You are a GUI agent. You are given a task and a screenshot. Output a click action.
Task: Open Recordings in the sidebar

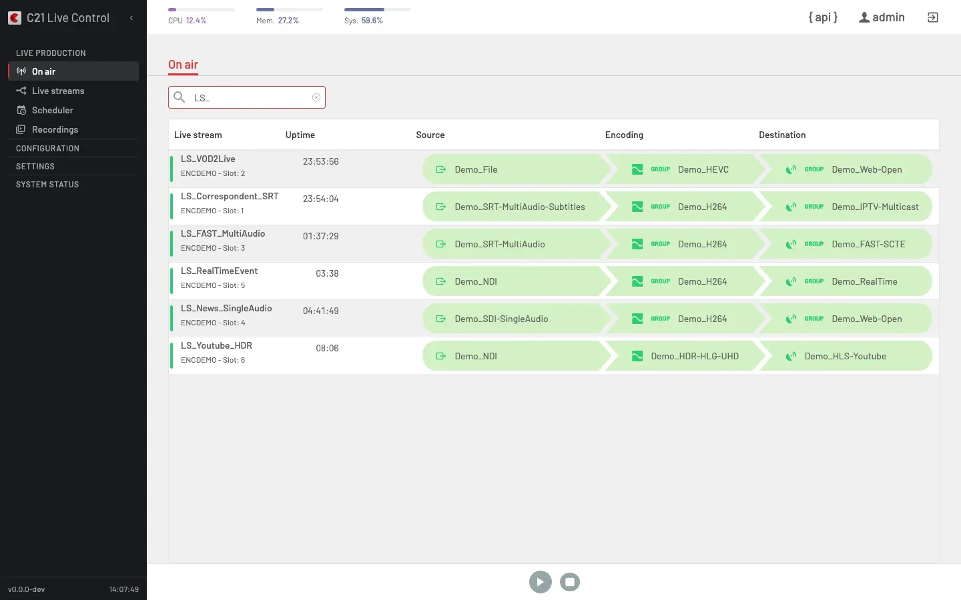[x=73, y=129]
